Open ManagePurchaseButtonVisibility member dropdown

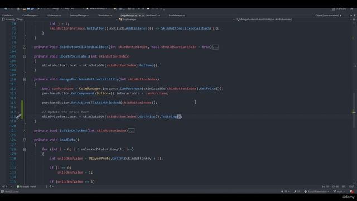click(x=294, y=20)
